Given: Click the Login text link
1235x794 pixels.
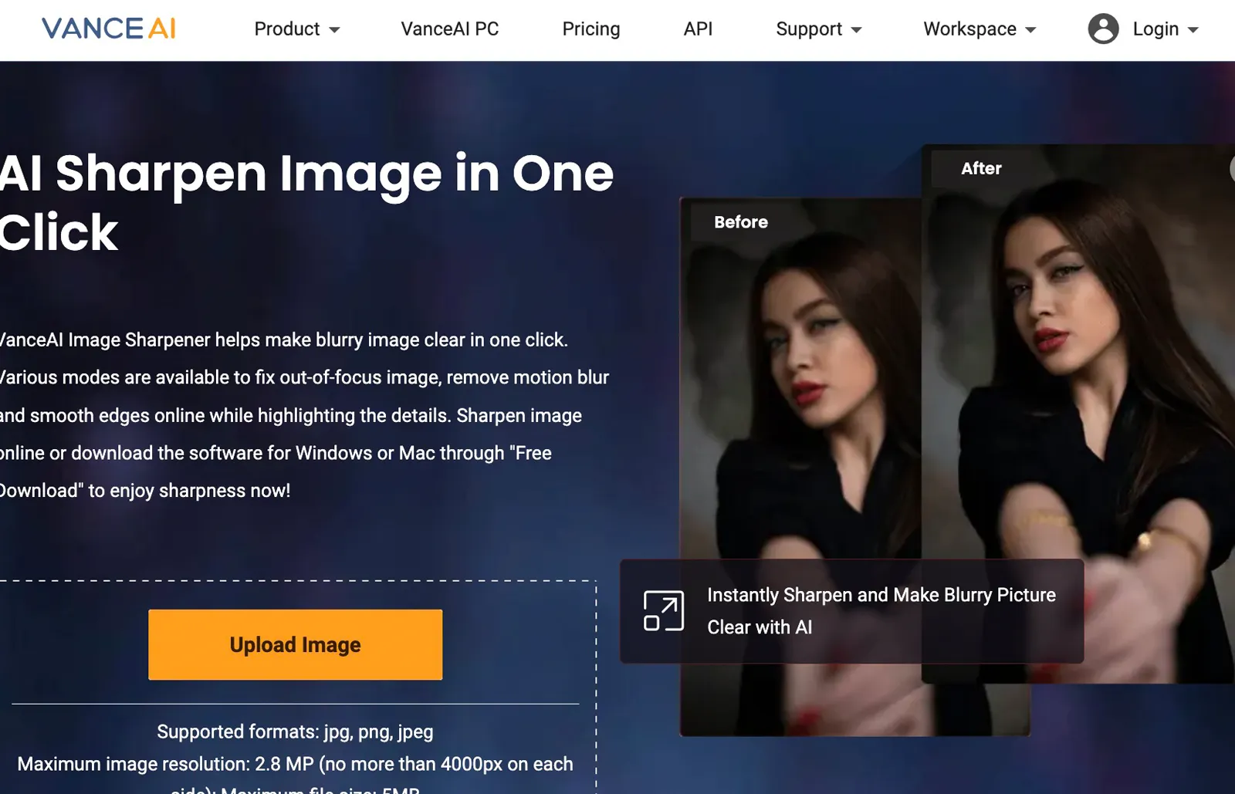Looking at the screenshot, I should click(1155, 29).
